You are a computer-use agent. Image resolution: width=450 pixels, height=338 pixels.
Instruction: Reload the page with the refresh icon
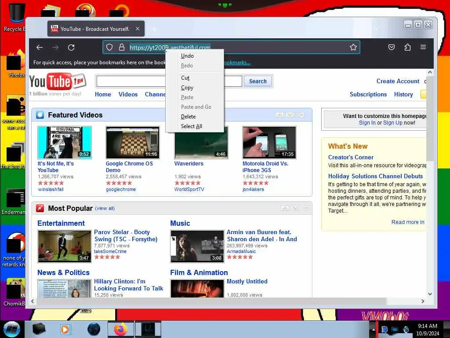coord(71,48)
